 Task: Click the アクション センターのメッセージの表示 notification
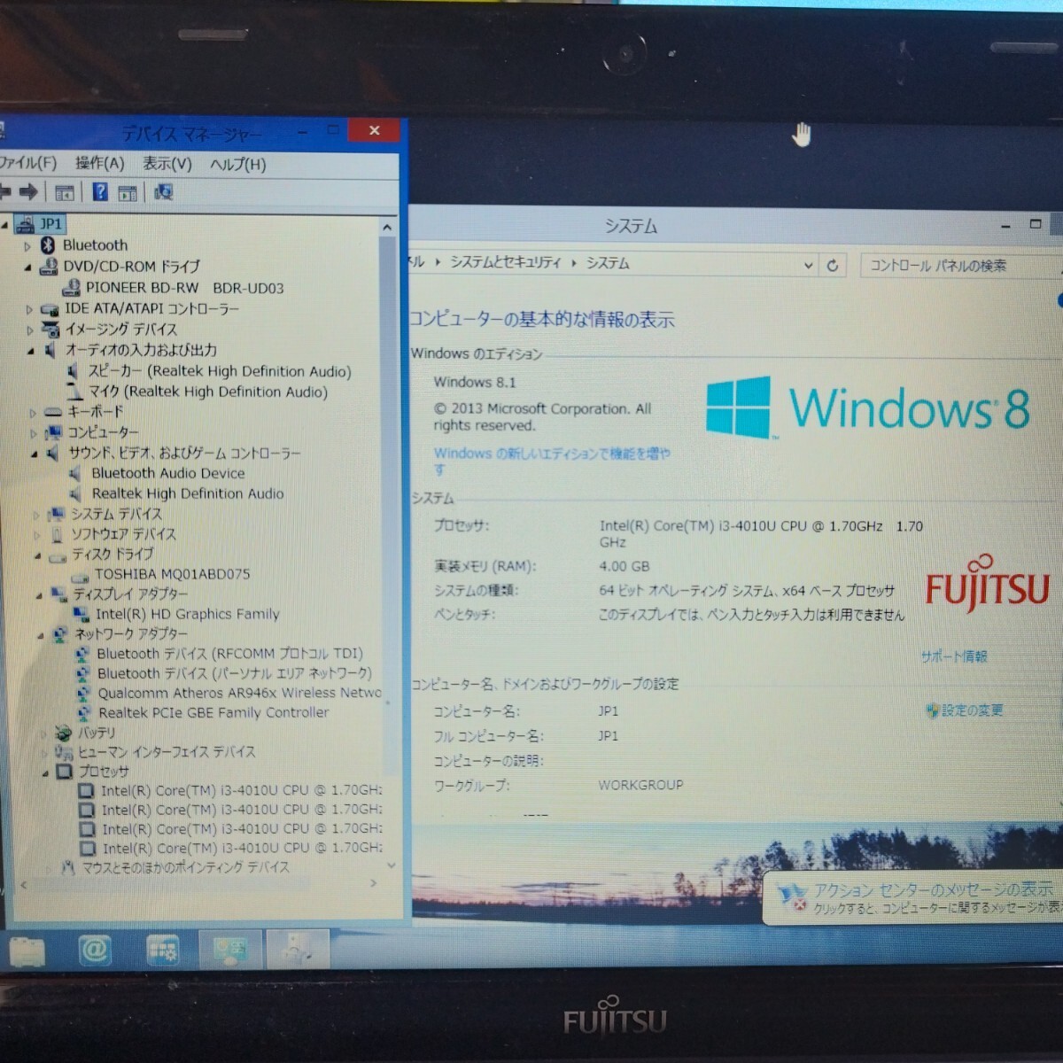(934, 888)
